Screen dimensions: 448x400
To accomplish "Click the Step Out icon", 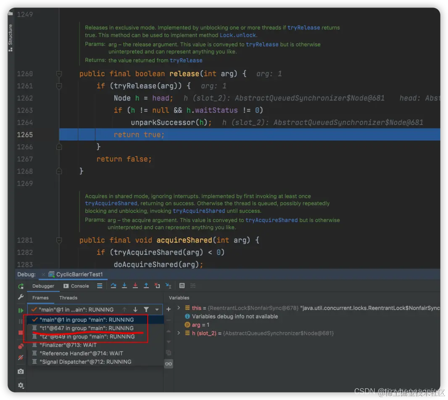I will click(x=146, y=286).
